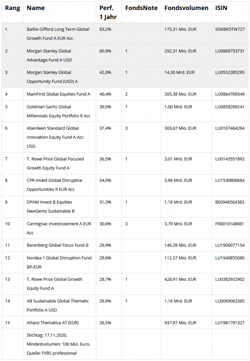Select the 14,30 Mrd. EUR volume cell
Viewport: 250px width, 361px height.
(x=179, y=72)
